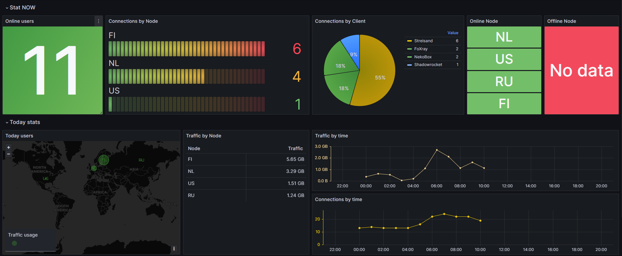Sort the client legend by Value

click(x=453, y=33)
